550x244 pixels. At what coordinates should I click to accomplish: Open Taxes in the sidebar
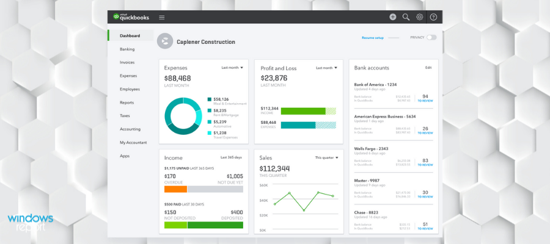[x=125, y=116]
